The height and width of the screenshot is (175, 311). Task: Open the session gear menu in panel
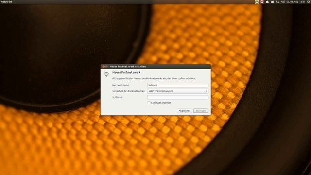pos(309,2)
